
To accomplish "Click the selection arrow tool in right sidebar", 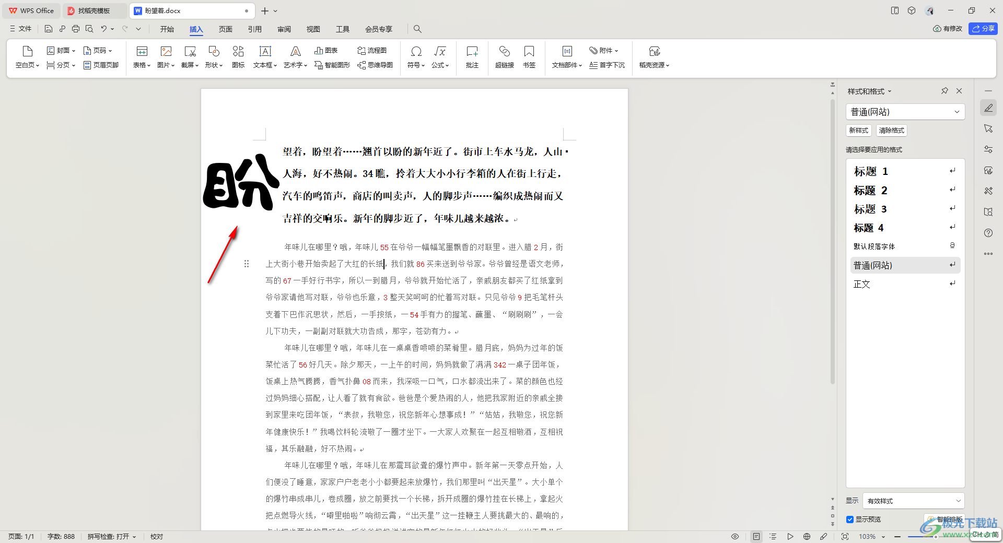I will [988, 128].
